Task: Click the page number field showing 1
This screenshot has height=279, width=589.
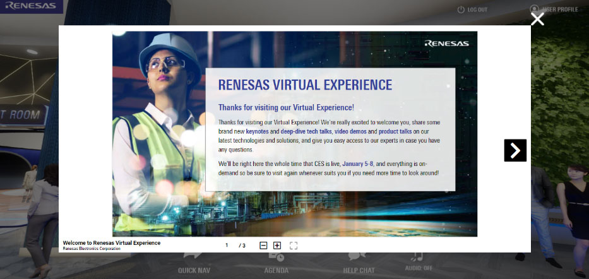Action: [x=227, y=246]
